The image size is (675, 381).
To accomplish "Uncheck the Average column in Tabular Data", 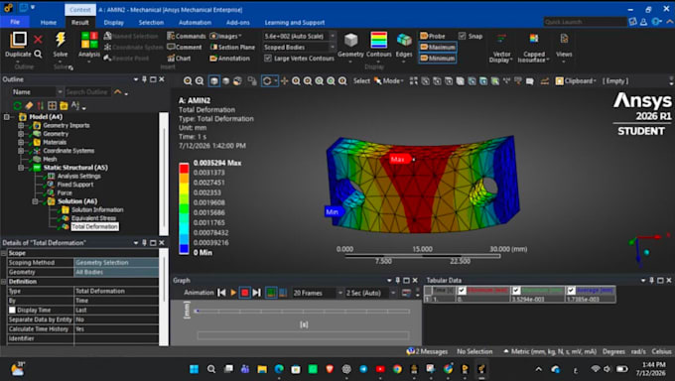I will pos(571,290).
